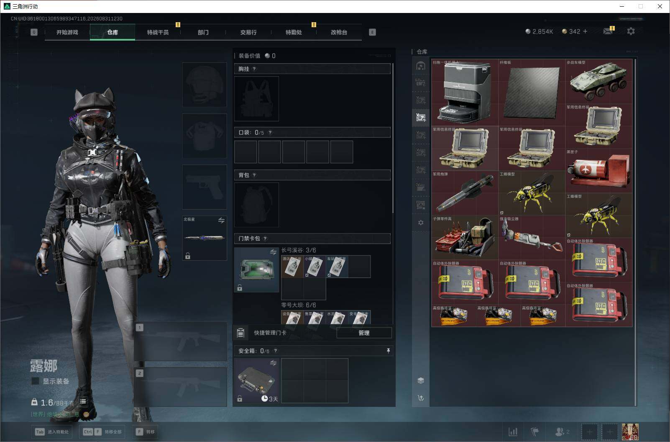This screenshot has width=670, height=442.
Task: Show help for 门禁卡包 question mark
Action: pyautogui.click(x=265, y=239)
